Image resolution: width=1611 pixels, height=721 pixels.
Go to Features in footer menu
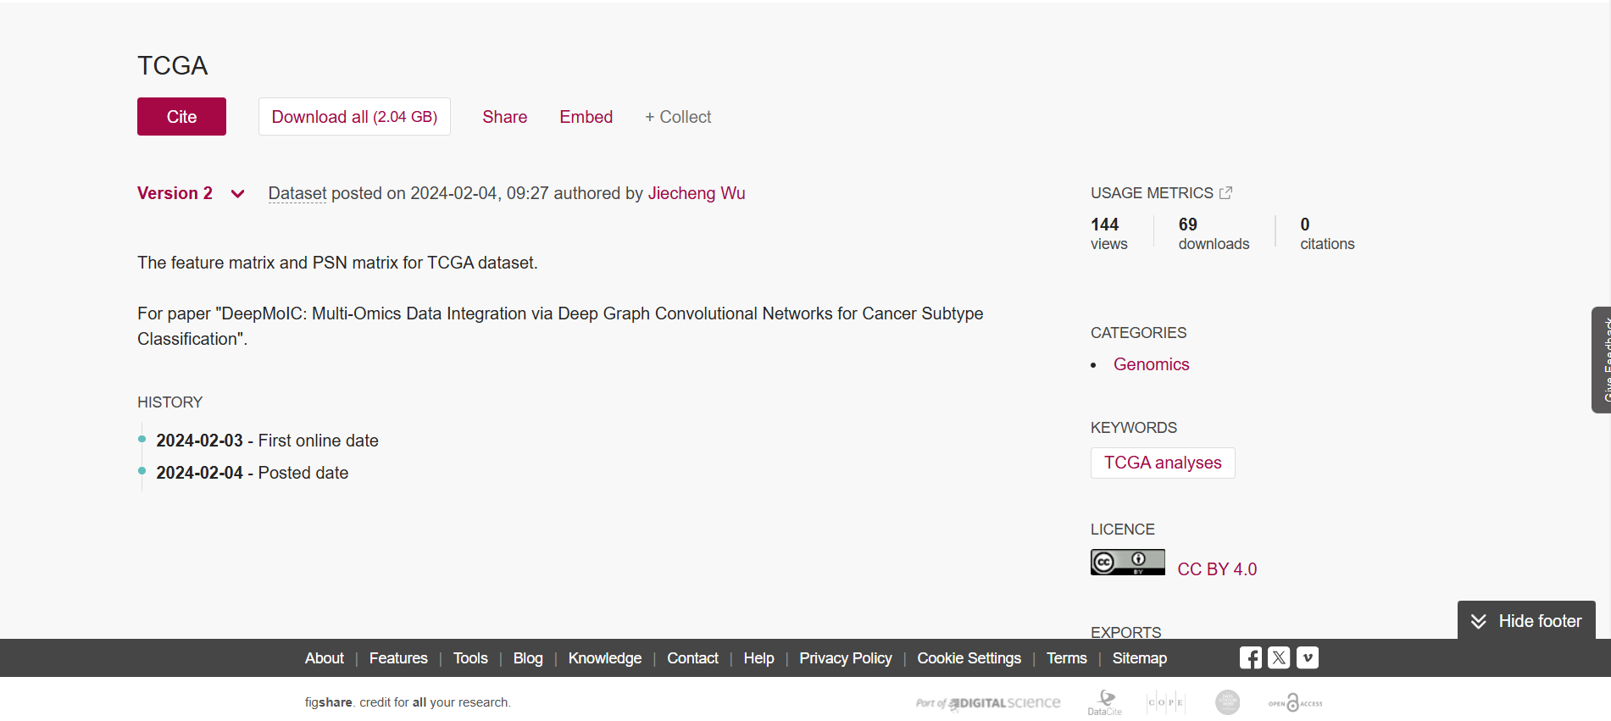[398, 658]
